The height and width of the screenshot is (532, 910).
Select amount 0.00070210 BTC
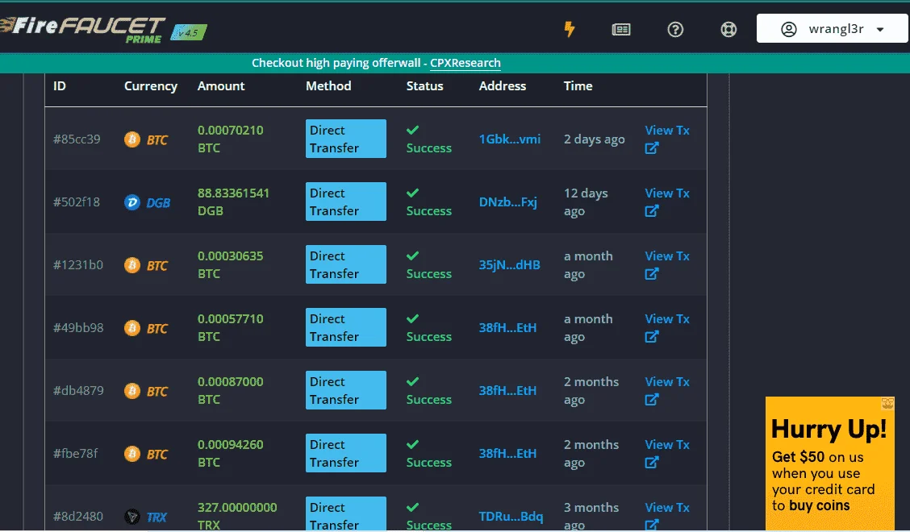(x=231, y=139)
